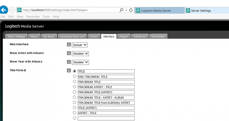Viewport: 229px width, 121px height.
Task: Open the Plugins tab
Action: point(124,36)
